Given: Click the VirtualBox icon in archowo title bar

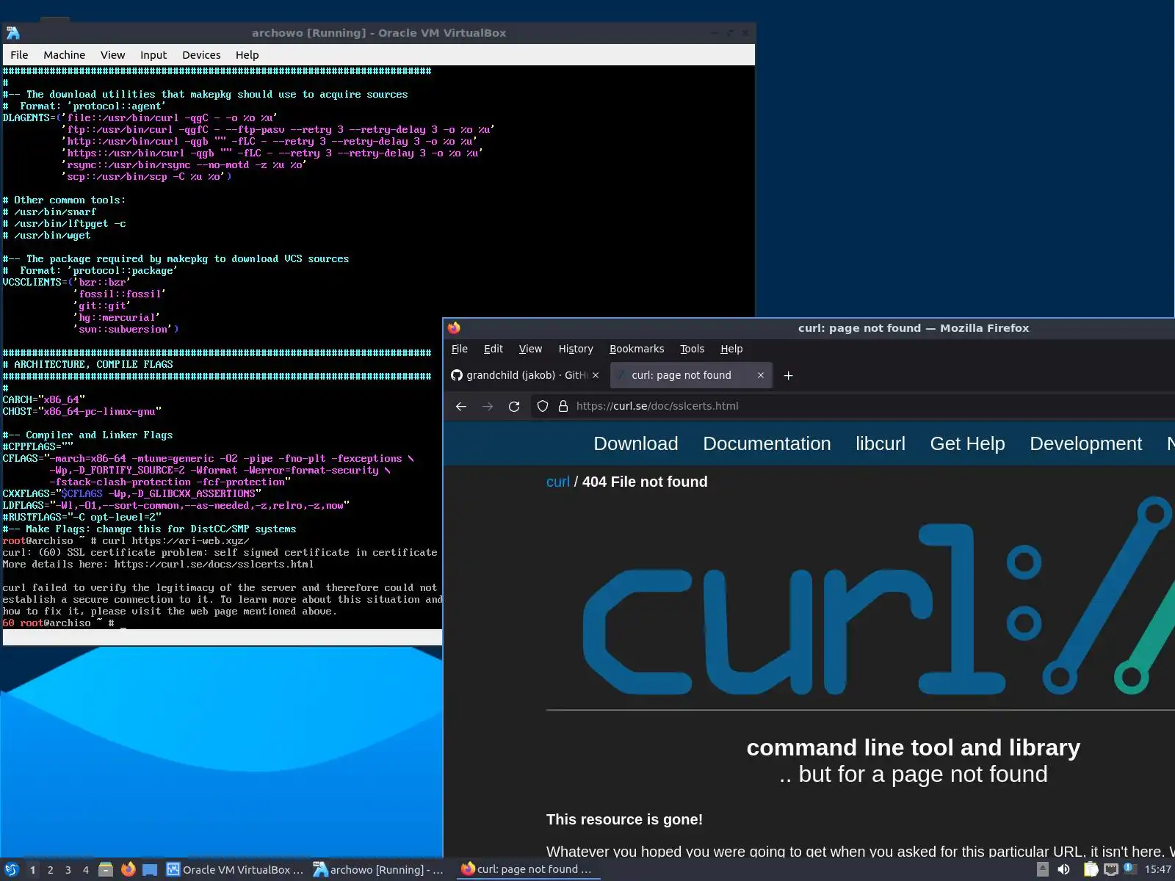Looking at the screenshot, I should click(x=12, y=33).
